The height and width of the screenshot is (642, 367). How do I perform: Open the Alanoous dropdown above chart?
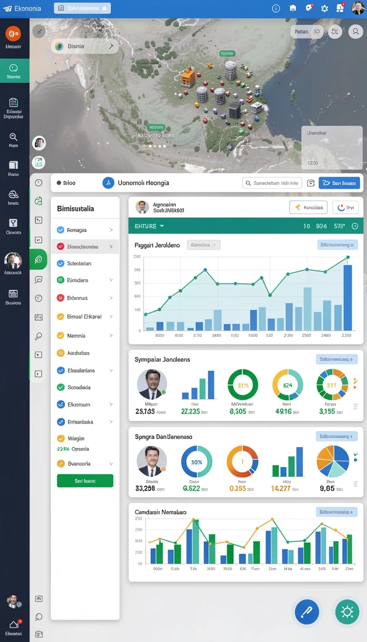coord(203,245)
